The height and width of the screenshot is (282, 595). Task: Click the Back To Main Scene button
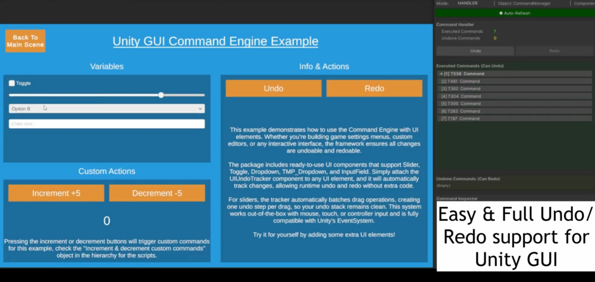click(25, 41)
